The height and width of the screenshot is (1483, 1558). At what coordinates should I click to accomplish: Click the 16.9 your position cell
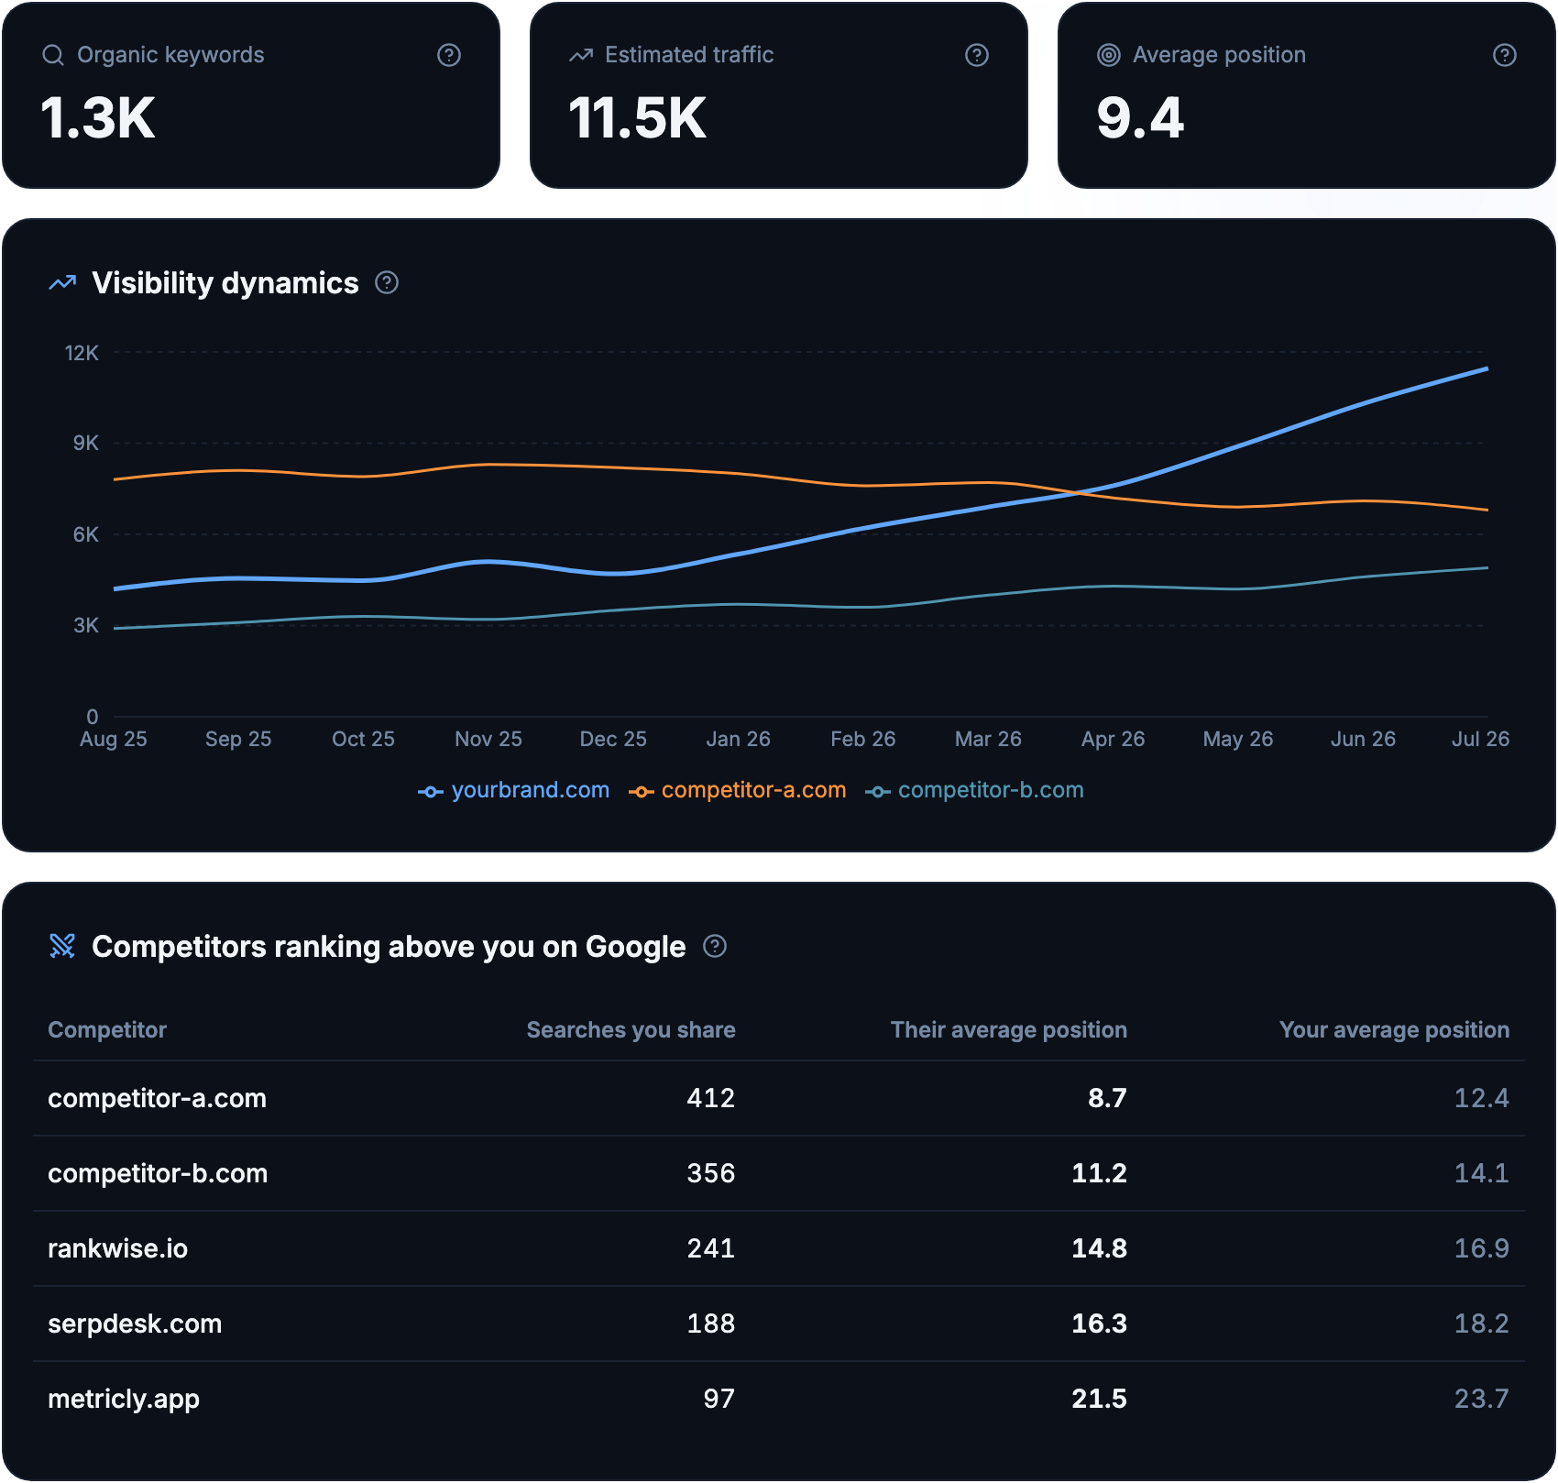[1482, 1248]
